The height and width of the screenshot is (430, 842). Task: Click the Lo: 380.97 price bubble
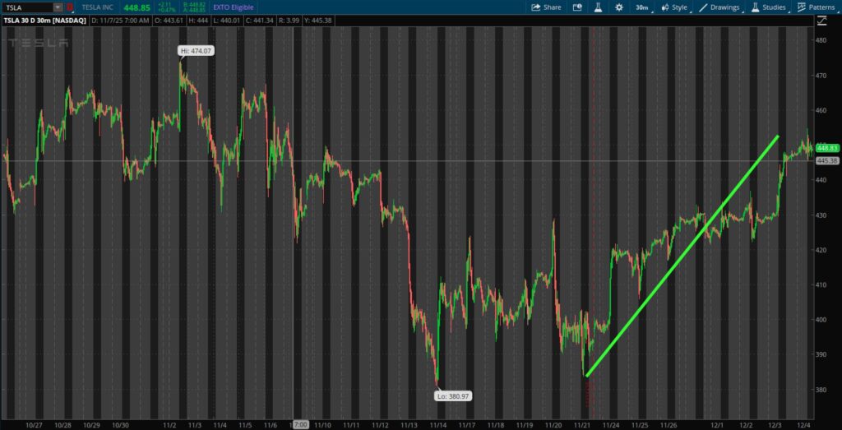pyautogui.click(x=452, y=395)
